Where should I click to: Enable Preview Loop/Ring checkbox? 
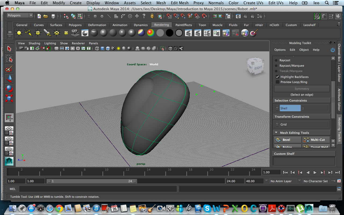(x=278, y=82)
